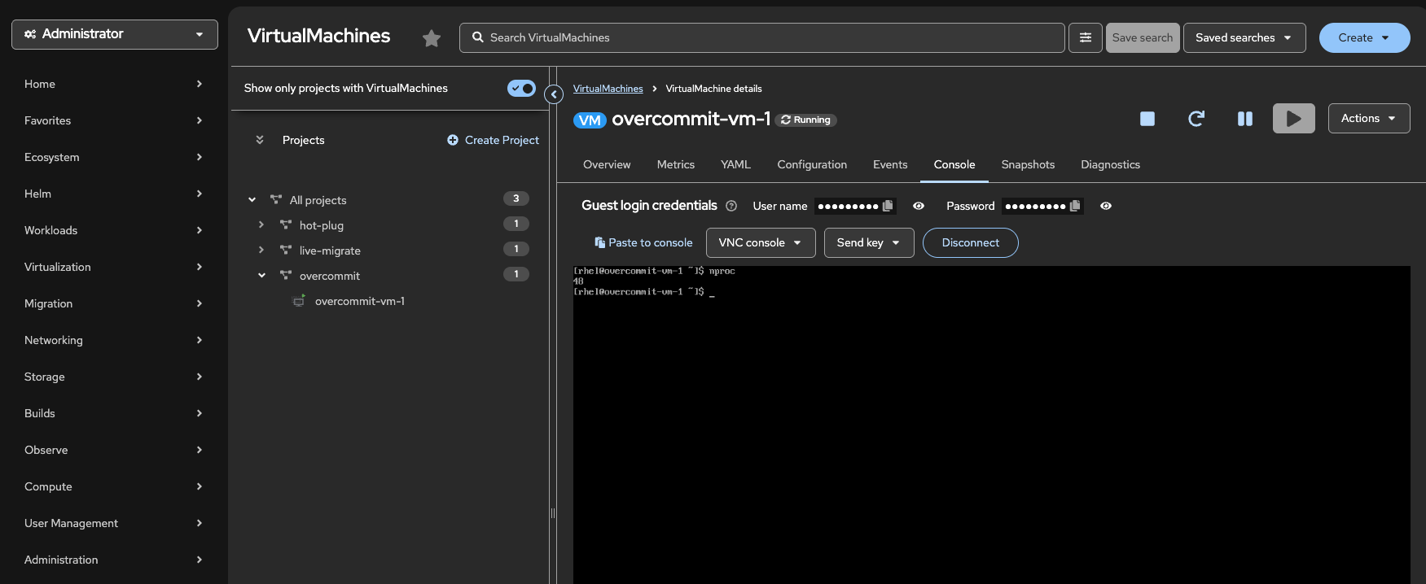The height and width of the screenshot is (584, 1426).
Task: Expand the hot-plug project tree node
Action: (261, 224)
